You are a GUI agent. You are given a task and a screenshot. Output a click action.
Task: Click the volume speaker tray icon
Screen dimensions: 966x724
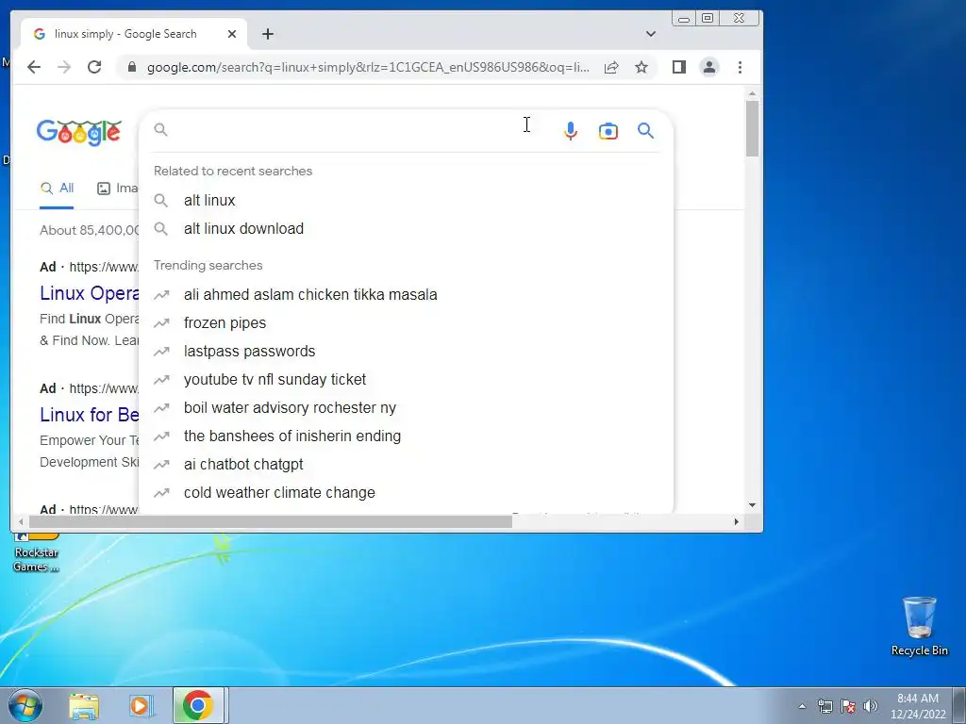click(x=871, y=706)
